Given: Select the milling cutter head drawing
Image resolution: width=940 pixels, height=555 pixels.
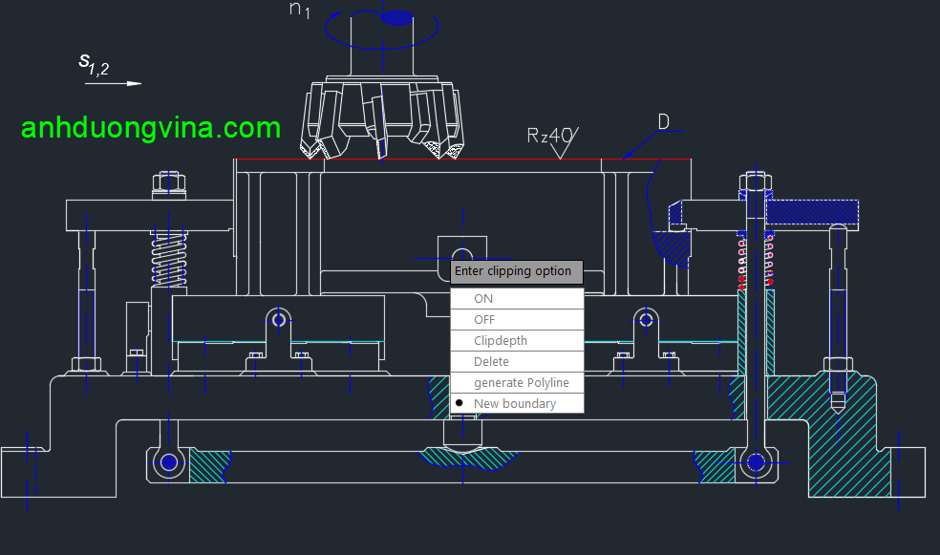Looking at the screenshot, I should point(382,119).
